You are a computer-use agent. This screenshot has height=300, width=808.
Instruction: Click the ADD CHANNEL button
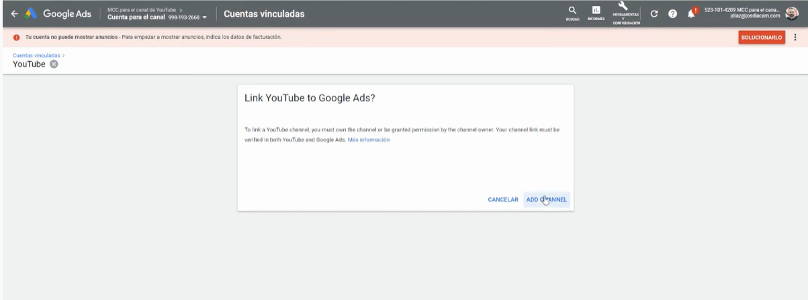click(x=546, y=199)
